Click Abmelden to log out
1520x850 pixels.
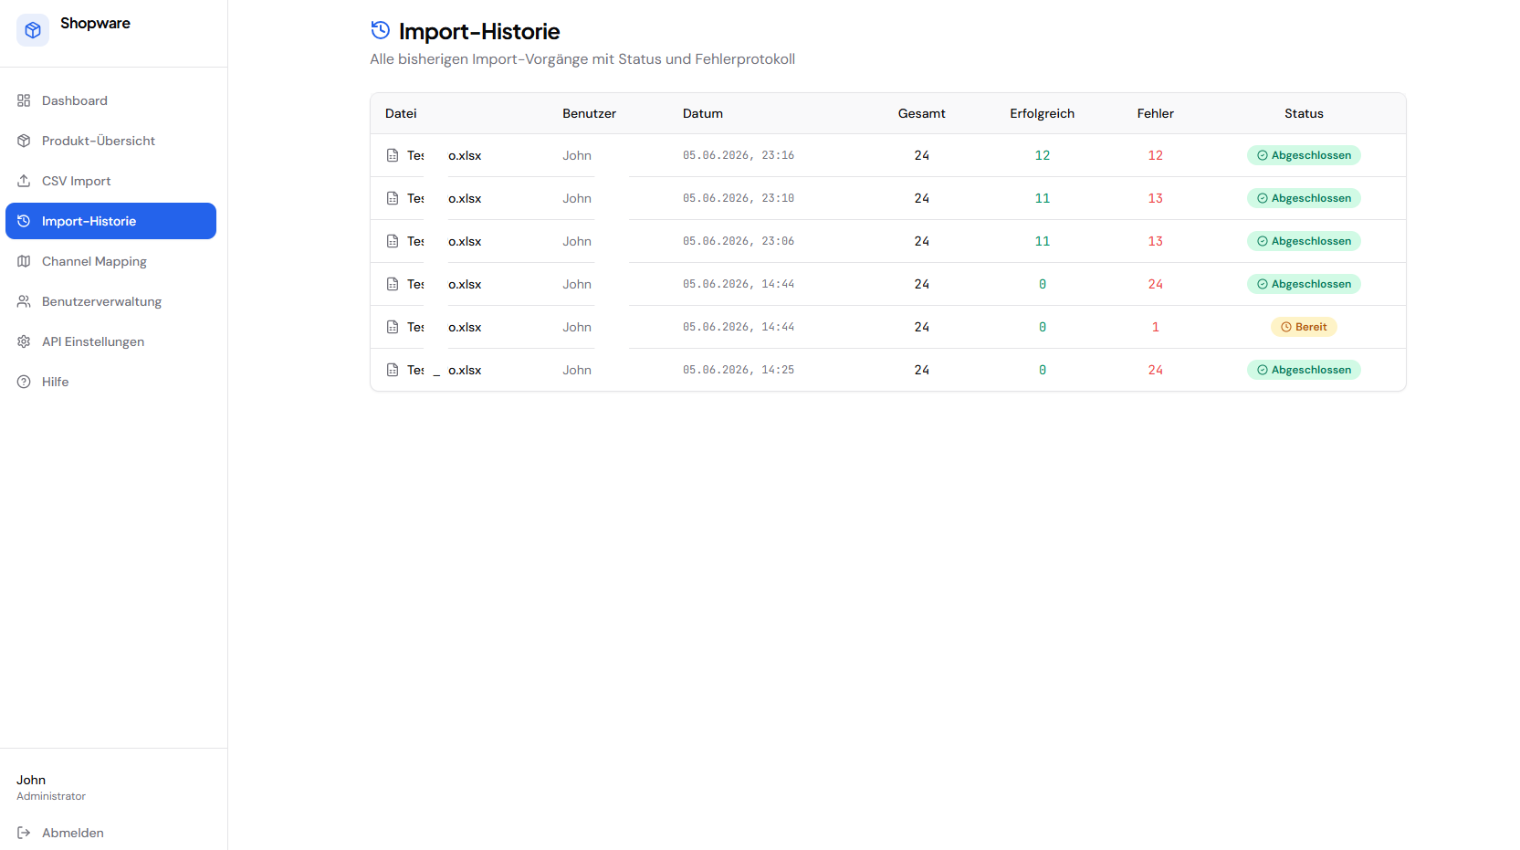pyautogui.click(x=60, y=833)
